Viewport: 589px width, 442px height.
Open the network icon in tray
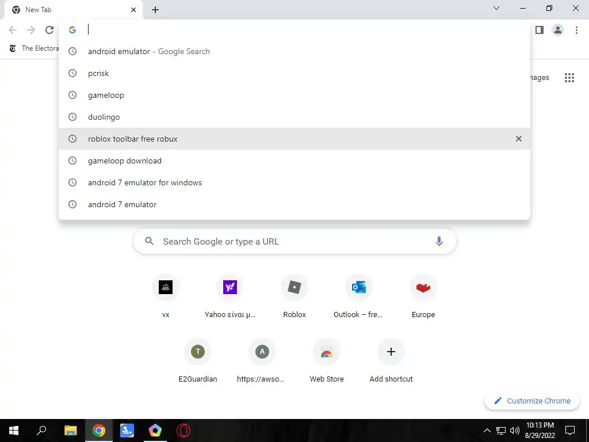pyautogui.click(x=501, y=430)
